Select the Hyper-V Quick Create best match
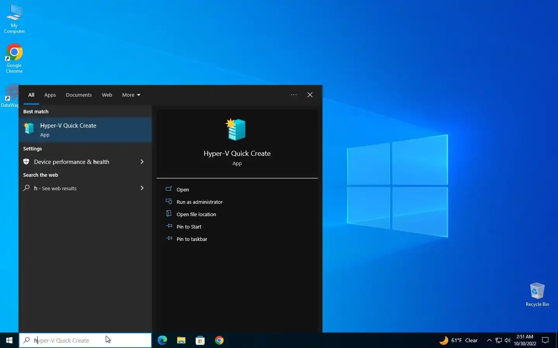Viewport: 558px width, 348px height. 85,130
